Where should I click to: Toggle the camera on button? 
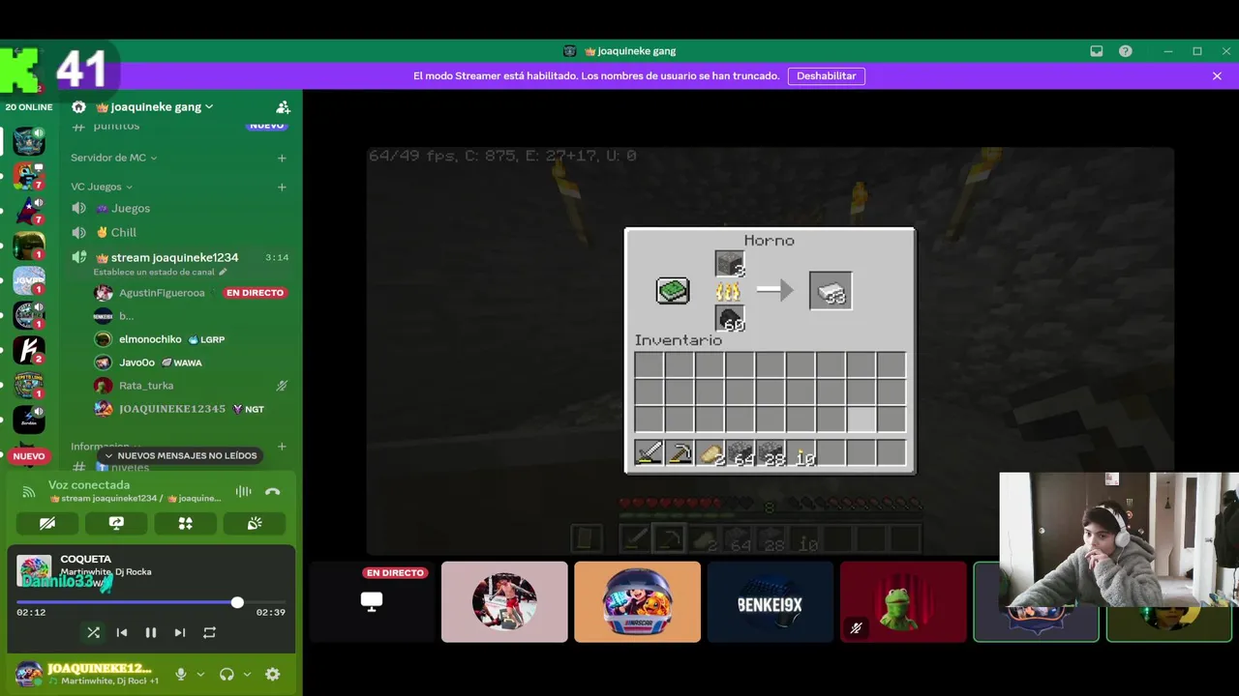(46, 523)
